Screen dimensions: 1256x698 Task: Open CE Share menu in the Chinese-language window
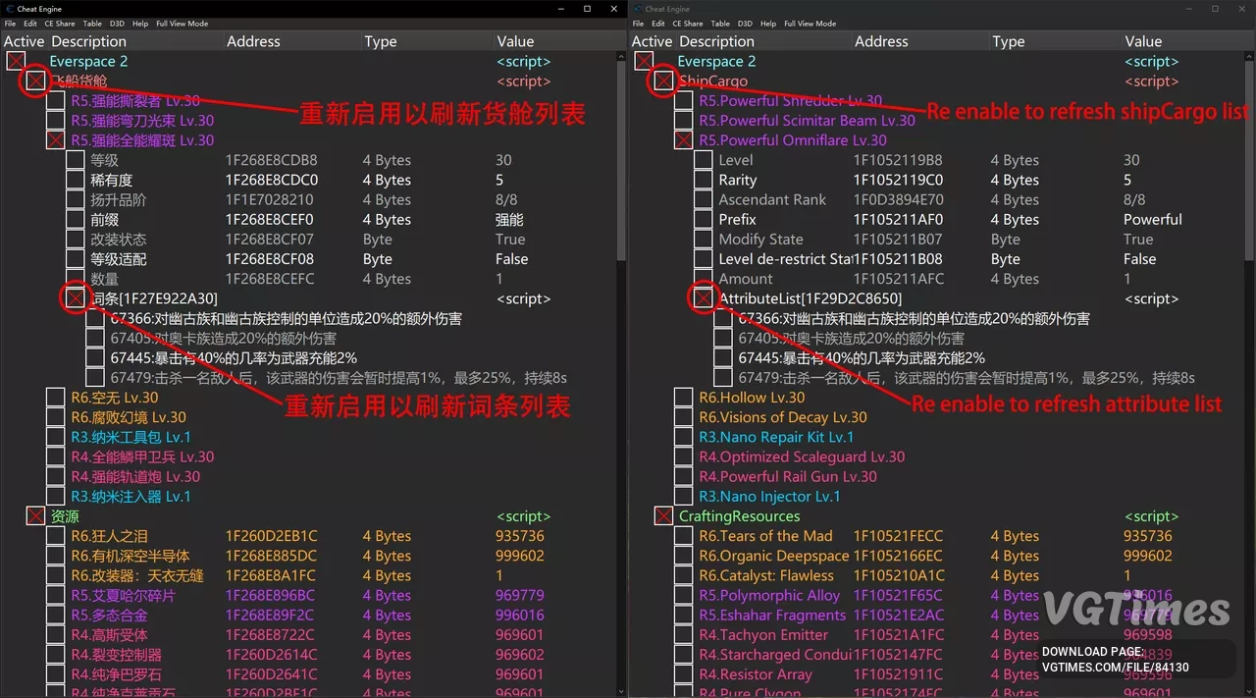click(x=59, y=24)
